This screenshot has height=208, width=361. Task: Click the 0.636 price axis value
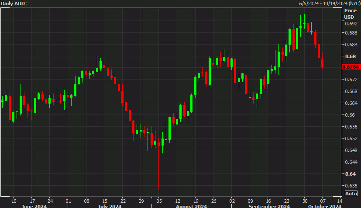point(351,186)
